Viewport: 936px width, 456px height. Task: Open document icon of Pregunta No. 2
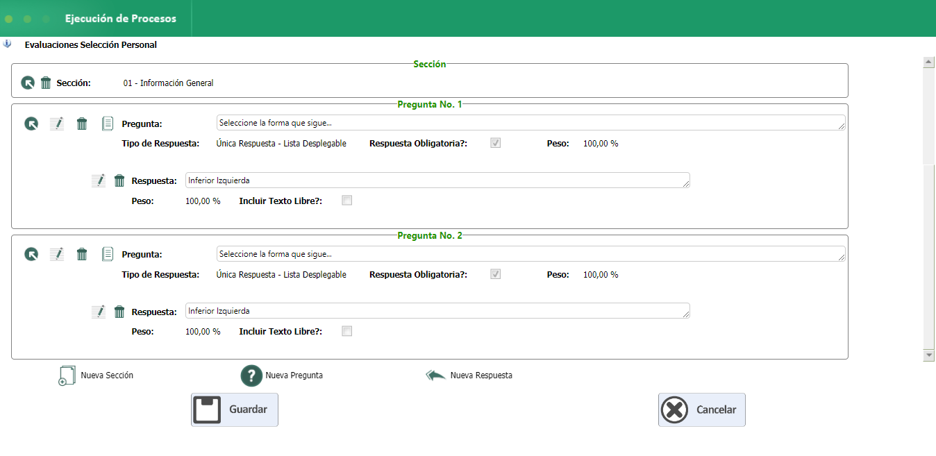tap(108, 254)
